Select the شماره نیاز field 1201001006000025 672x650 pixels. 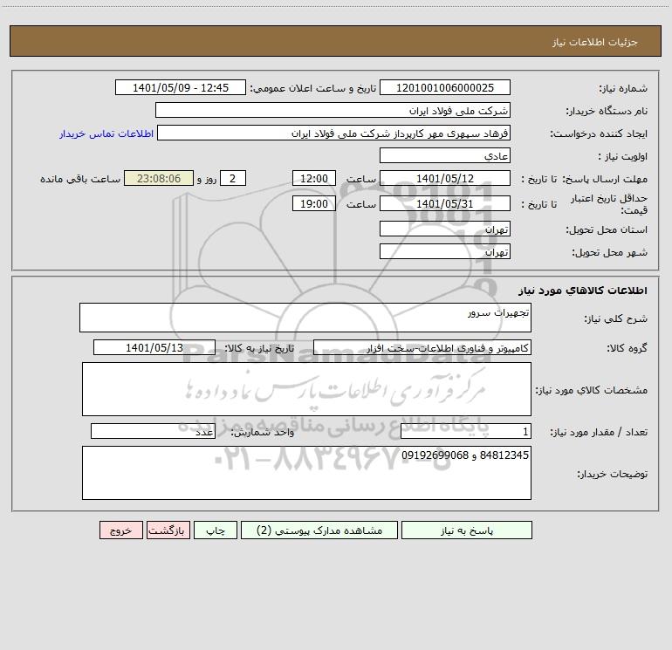point(445,87)
